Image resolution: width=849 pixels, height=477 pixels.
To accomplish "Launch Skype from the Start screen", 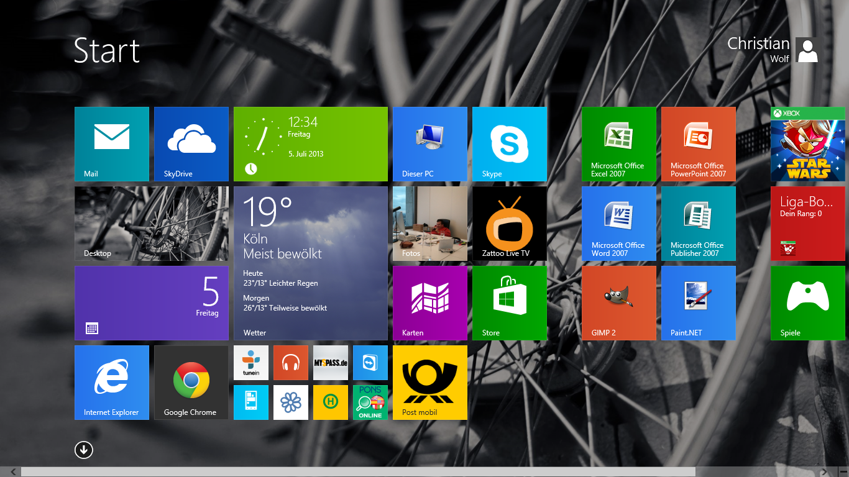I will 510,144.
